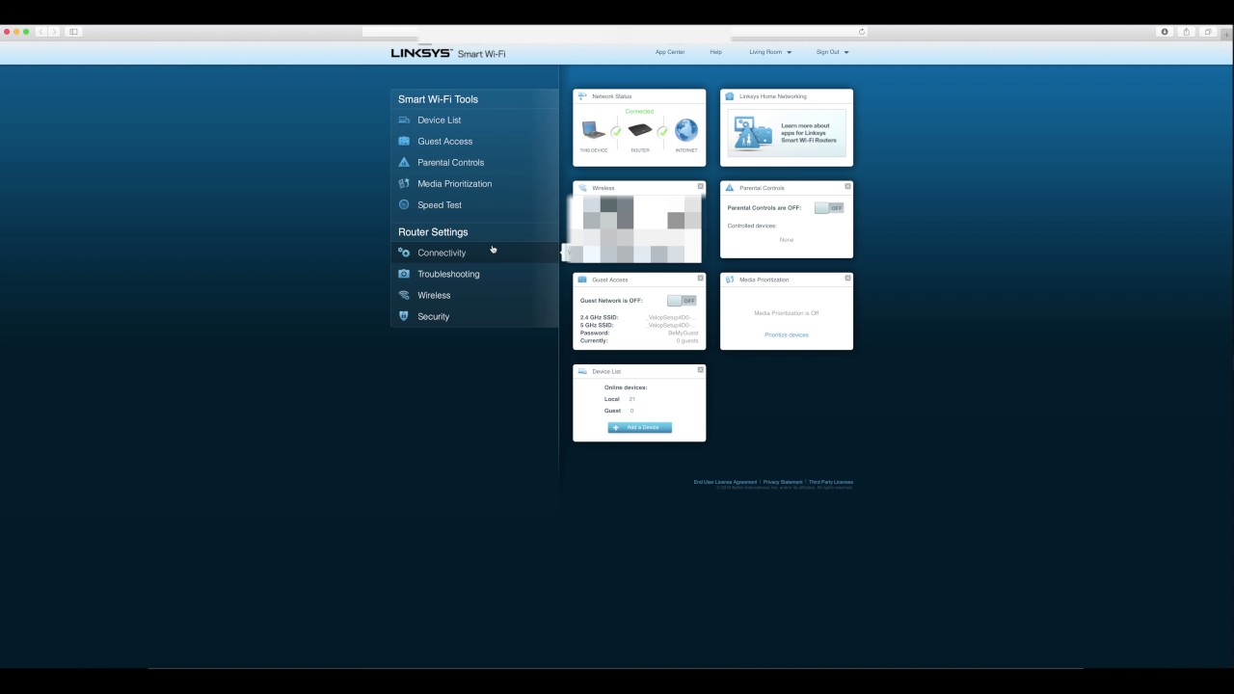Select the Parental Controls warning icon in sidebar
The image size is (1234, 694).
coord(404,162)
